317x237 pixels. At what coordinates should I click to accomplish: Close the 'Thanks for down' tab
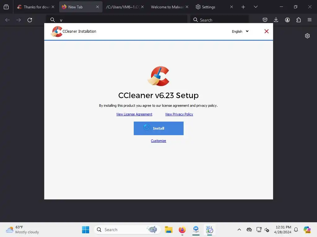[x=53, y=7]
